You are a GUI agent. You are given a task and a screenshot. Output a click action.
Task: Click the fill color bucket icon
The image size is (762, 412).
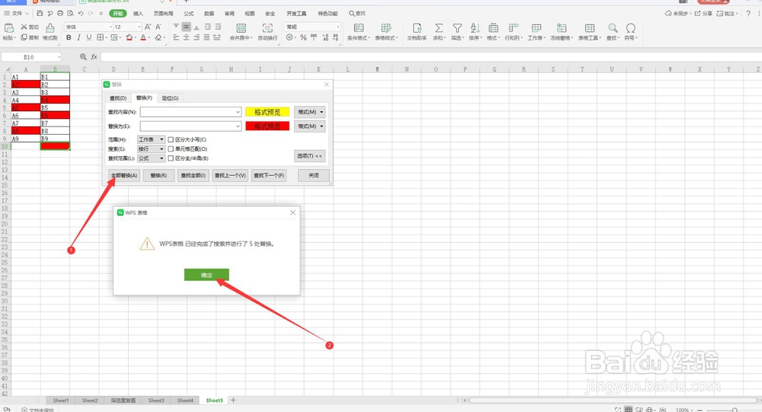click(x=129, y=37)
